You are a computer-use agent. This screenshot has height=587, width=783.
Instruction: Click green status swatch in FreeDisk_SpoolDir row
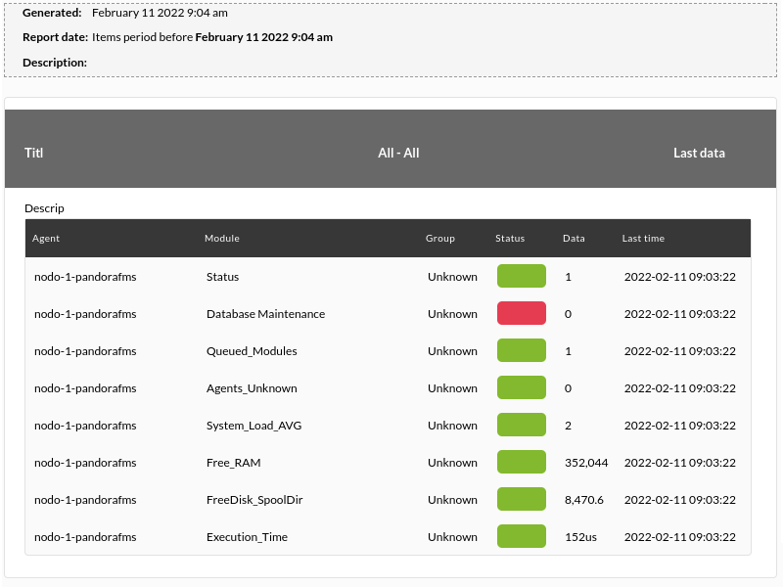pyautogui.click(x=522, y=499)
